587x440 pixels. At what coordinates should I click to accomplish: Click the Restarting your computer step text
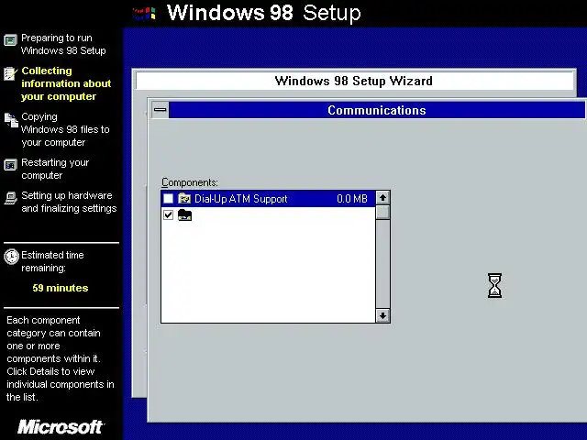pos(55,169)
